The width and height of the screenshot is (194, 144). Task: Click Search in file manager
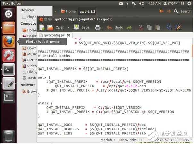point(183,11)
